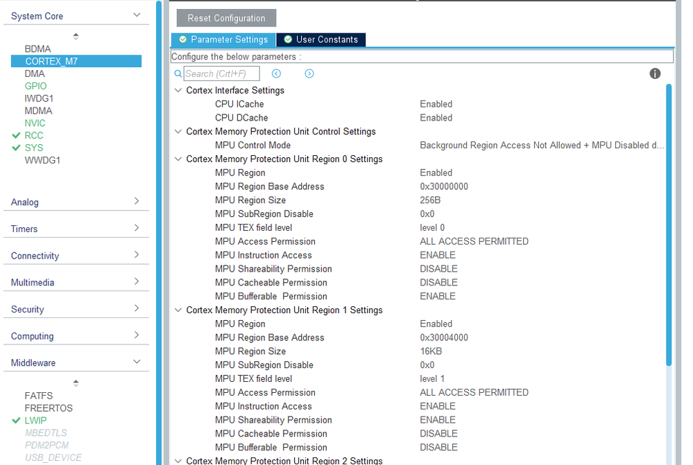Go to previous search result arrow

tap(276, 73)
